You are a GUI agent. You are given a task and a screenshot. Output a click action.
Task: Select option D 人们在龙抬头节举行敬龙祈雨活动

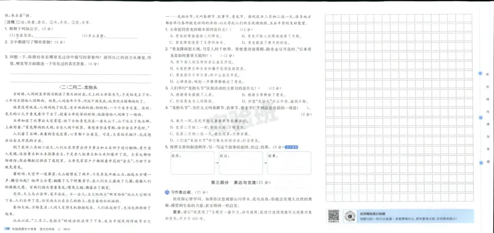(x=215, y=140)
